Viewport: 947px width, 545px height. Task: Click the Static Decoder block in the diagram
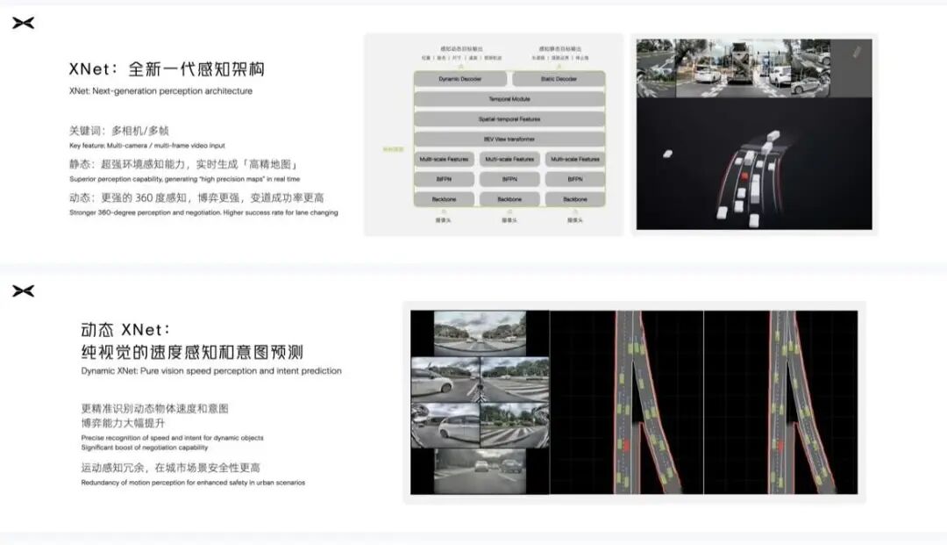tap(559, 79)
